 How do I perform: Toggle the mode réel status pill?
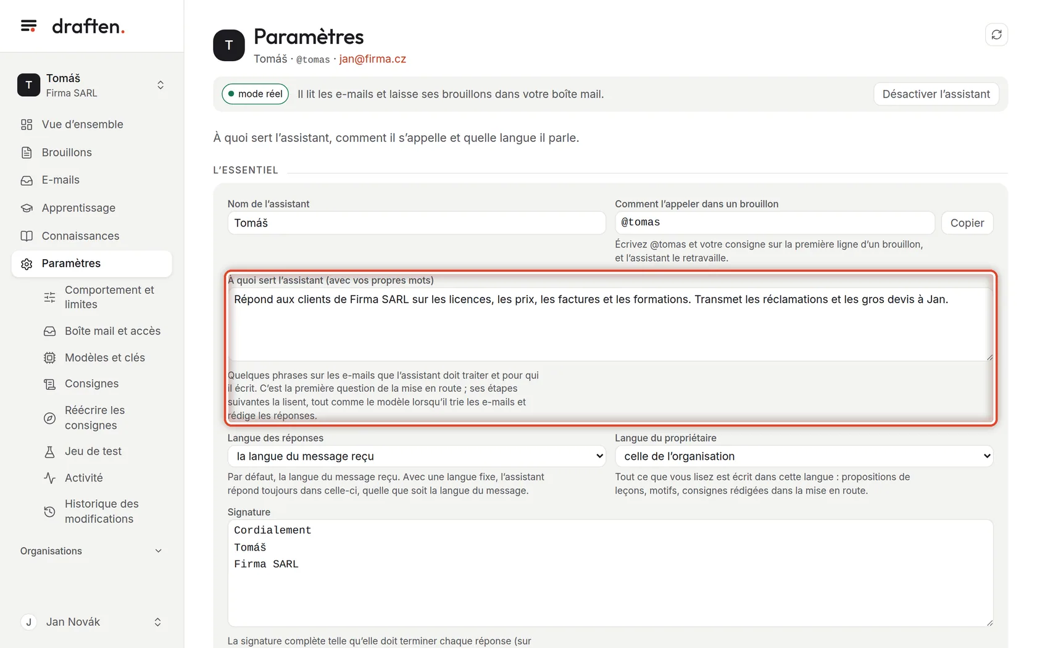255,94
